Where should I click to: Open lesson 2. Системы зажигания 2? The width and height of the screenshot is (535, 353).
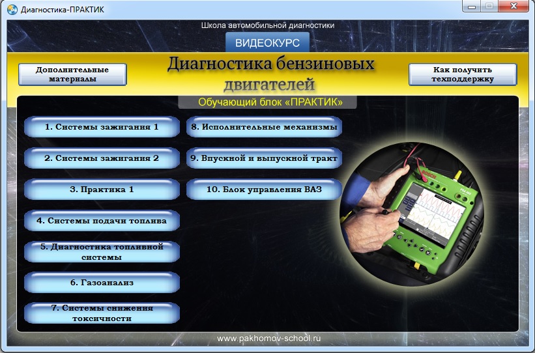pyautogui.click(x=102, y=158)
